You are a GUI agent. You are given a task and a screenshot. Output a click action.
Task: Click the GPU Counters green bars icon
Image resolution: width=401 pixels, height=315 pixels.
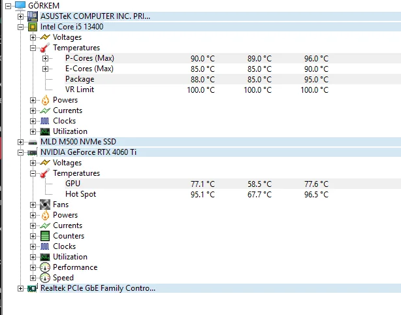pos(45,236)
